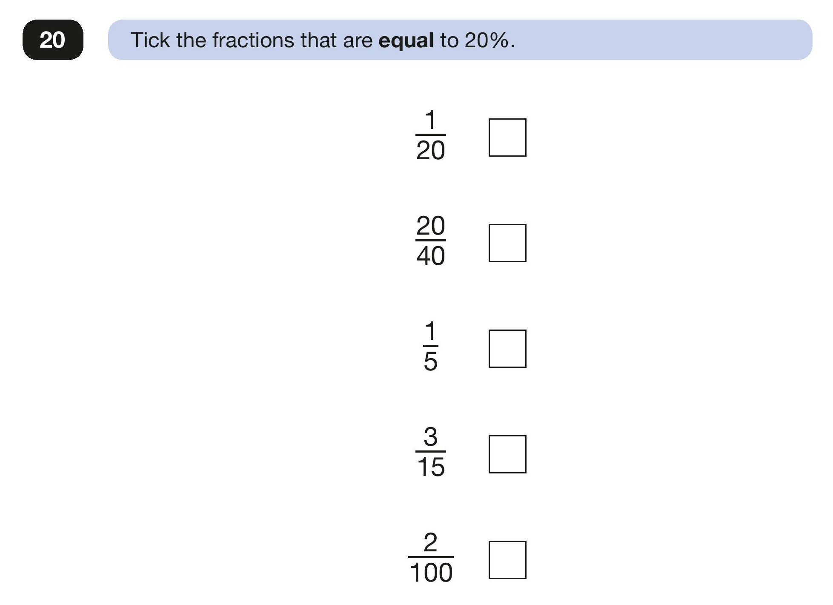Check the box for fraction 1/5
Image resolution: width=833 pixels, height=605 pixels.
(507, 349)
